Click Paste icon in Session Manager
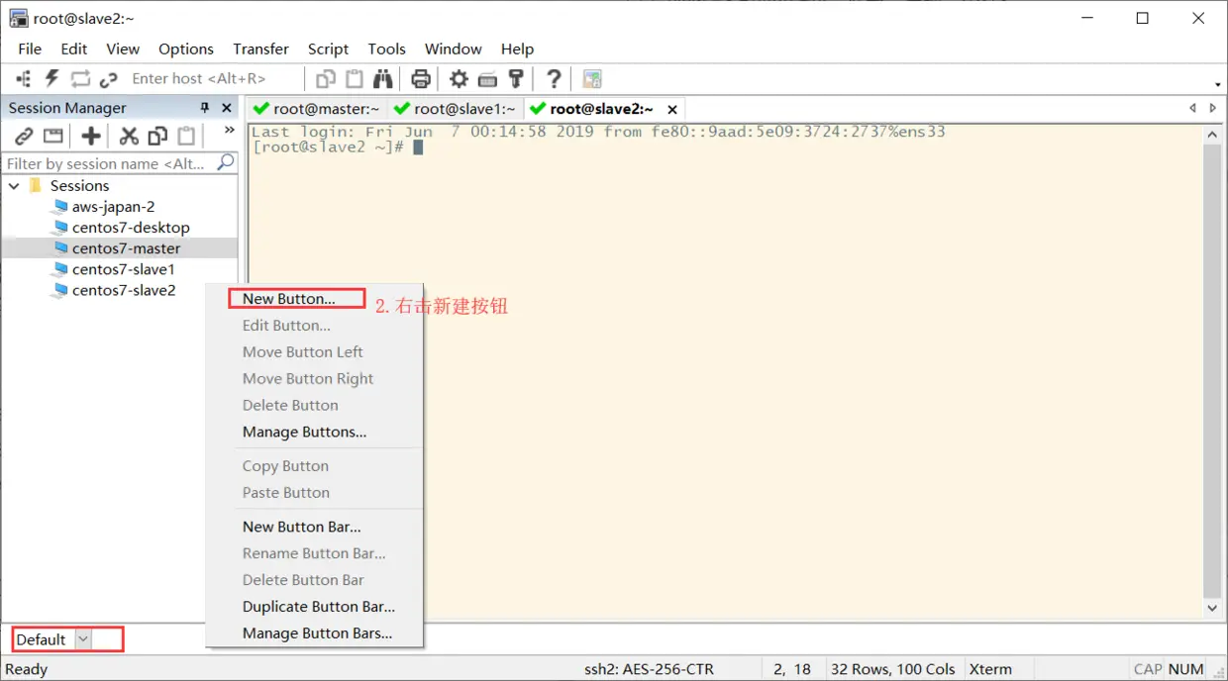Viewport: 1228px width, 681px height. pyautogui.click(x=186, y=136)
